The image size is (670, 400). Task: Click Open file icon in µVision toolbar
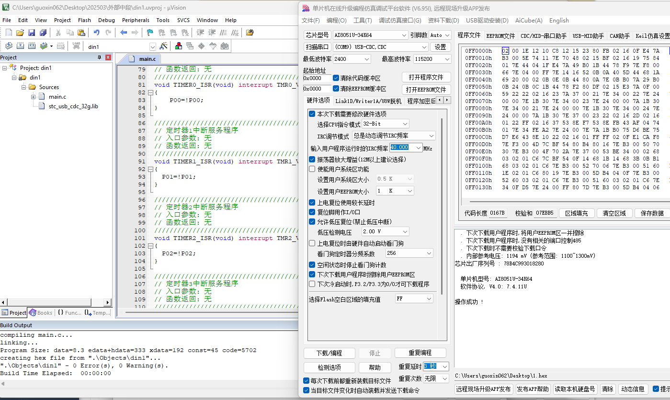pos(20,33)
